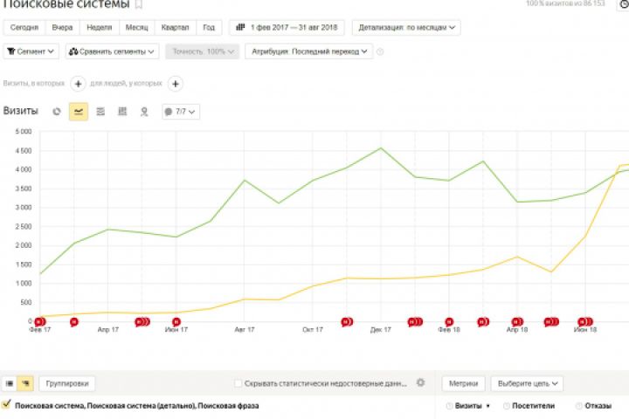
Task: Open the map chart view
Action: click(144, 112)
